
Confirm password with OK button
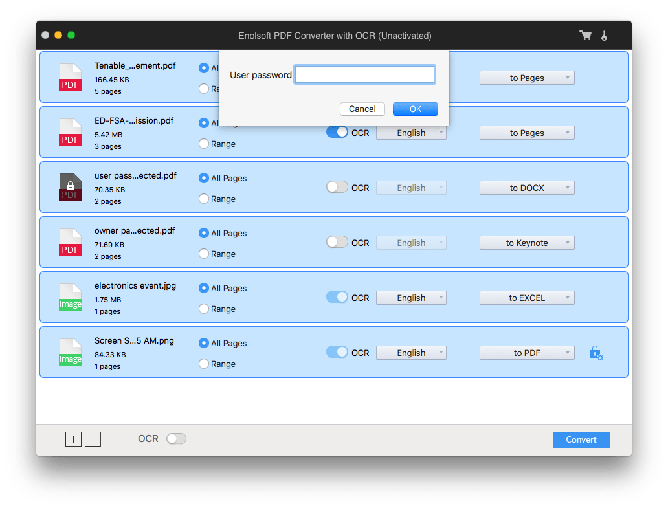tap(416, 109)
